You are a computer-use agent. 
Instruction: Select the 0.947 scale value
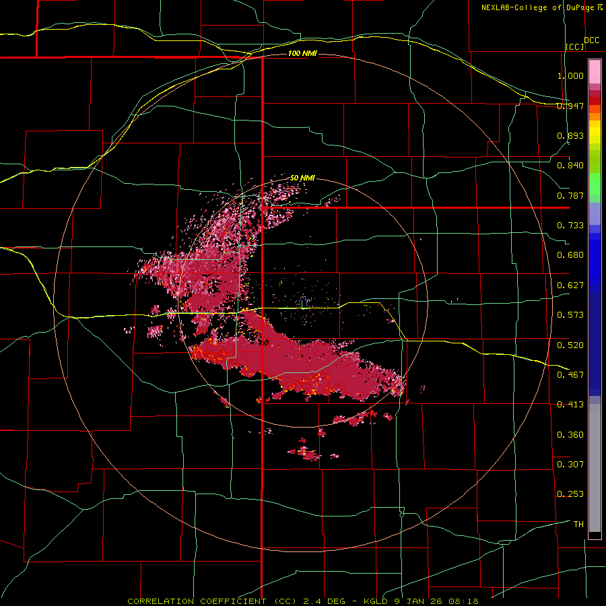coord(570,106)
